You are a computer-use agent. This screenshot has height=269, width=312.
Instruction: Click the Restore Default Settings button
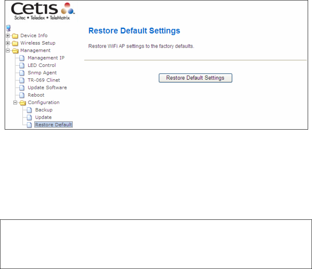(195, 78)
